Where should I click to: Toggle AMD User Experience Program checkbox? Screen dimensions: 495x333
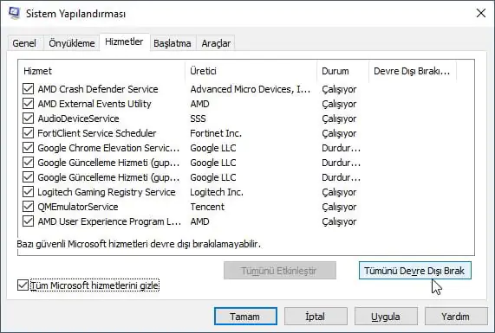coord(28,221)
